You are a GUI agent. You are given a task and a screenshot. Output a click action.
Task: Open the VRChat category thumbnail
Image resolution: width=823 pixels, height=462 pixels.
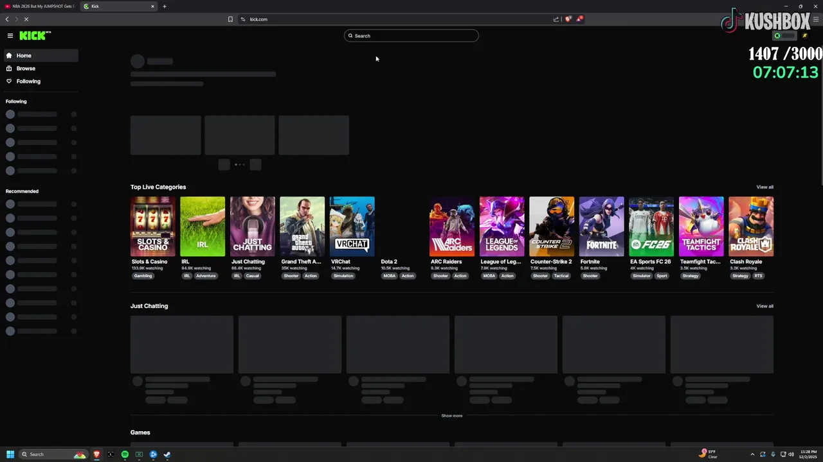[352, 227]
